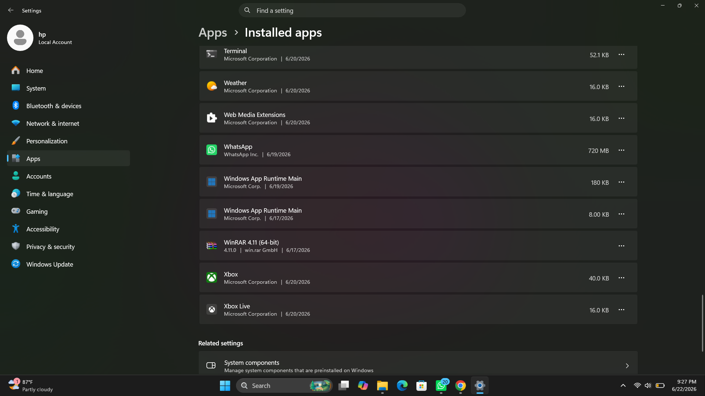
Task: Click the back arrow in Settings
Action: pos(11,10)
